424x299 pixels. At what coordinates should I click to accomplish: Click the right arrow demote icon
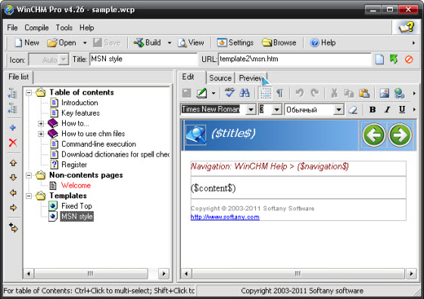click(x=13, y=207)
